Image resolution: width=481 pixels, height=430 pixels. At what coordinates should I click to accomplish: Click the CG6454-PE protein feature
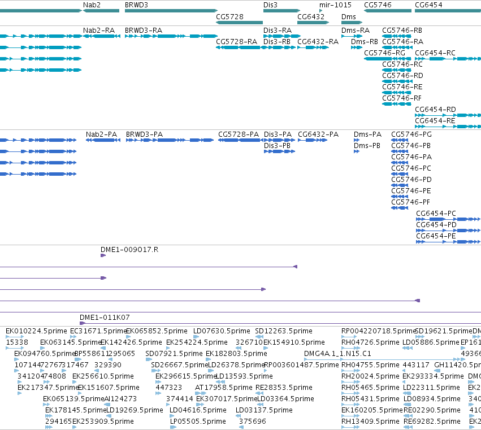point(448,242)
